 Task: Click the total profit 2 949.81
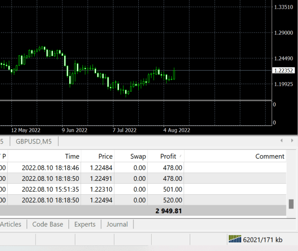tap(169, 211)
